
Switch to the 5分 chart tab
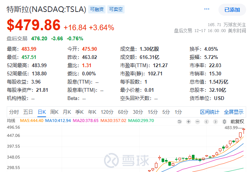(x=166, y=112)
